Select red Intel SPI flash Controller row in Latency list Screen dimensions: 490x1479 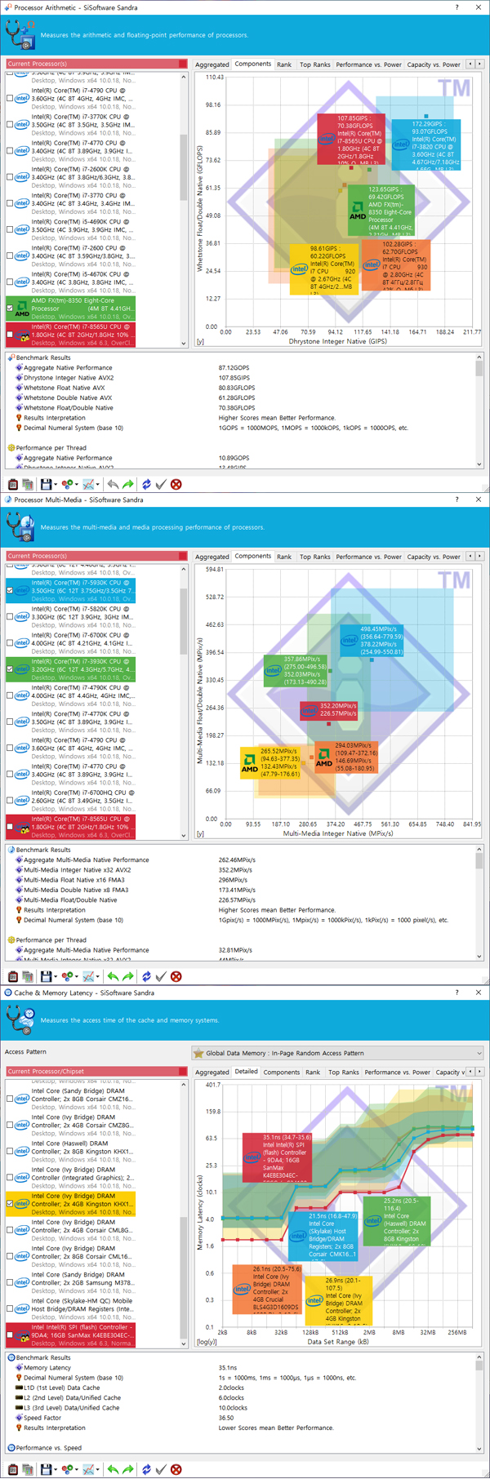pos(71,1335)
